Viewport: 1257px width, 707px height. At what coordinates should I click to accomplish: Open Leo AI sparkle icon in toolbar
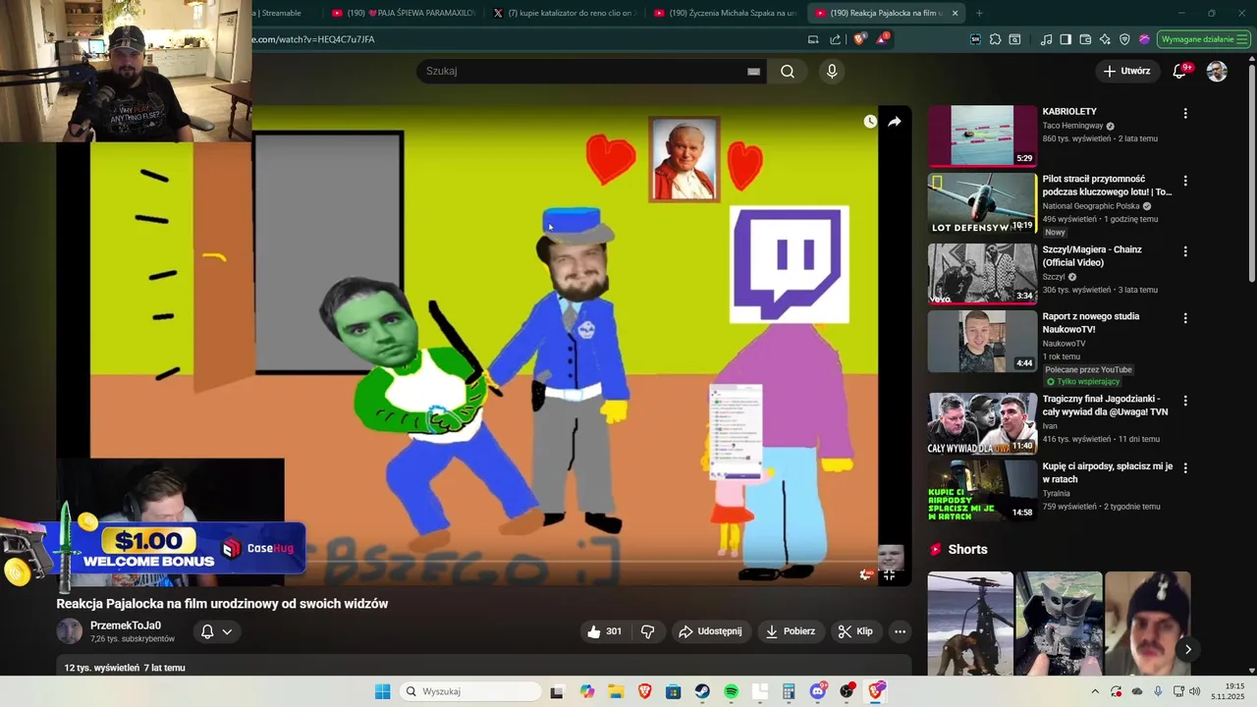pyautogui.click(x=1105, y=39)
